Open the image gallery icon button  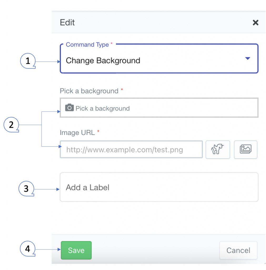tap(245, 150)
